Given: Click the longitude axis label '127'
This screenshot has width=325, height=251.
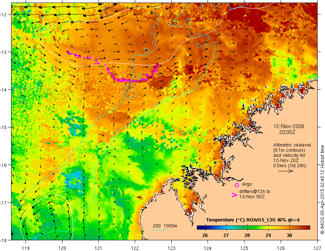Looking at the screenshot, I should pos(317,248).
